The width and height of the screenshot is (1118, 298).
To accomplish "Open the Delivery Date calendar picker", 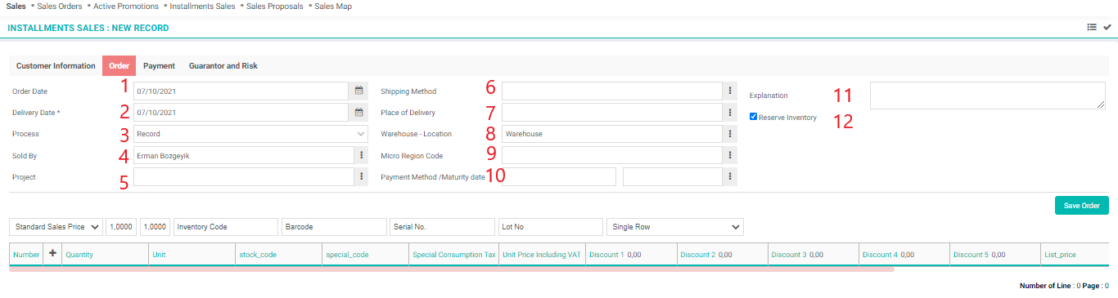I will coord(358,113).
